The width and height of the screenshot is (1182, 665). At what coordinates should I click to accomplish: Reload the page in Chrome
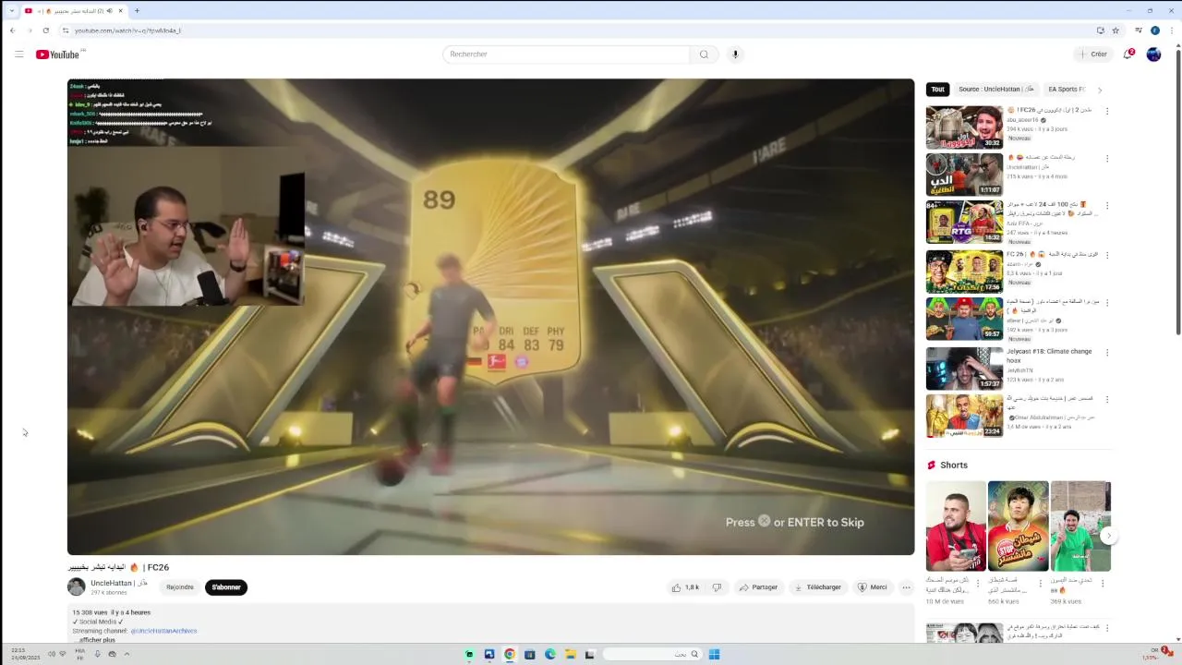pos(45,30)
